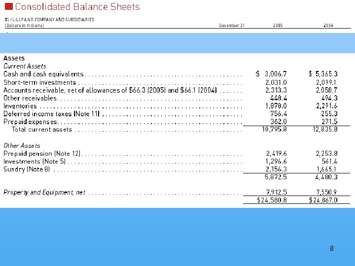355x266 pixels.
Task: Click the slide page number '8'
Action: (x=332, y=249)
